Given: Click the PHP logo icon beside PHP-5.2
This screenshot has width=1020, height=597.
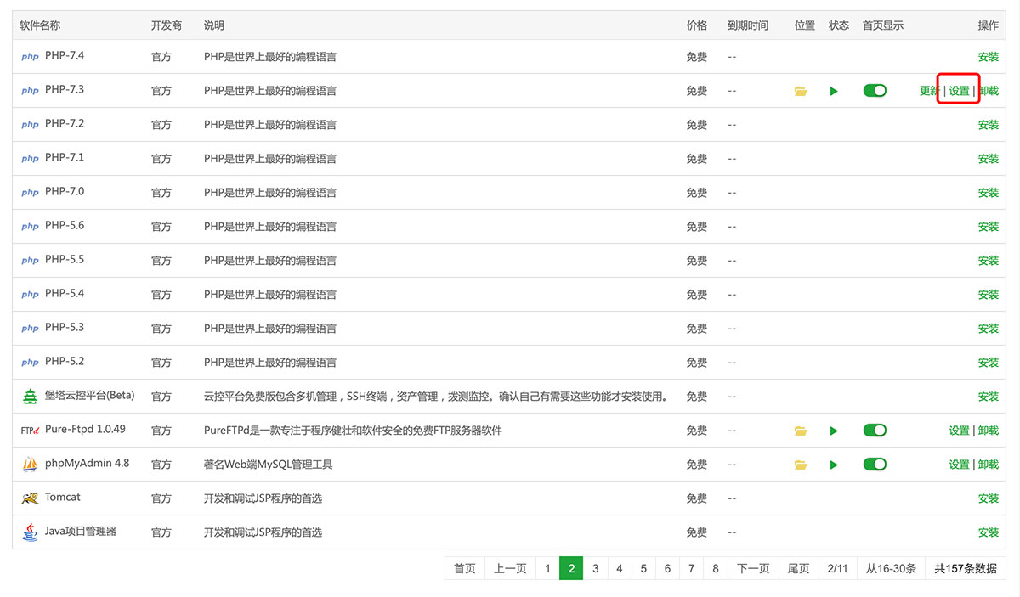Looking at the screenshot, I should 30,363.
